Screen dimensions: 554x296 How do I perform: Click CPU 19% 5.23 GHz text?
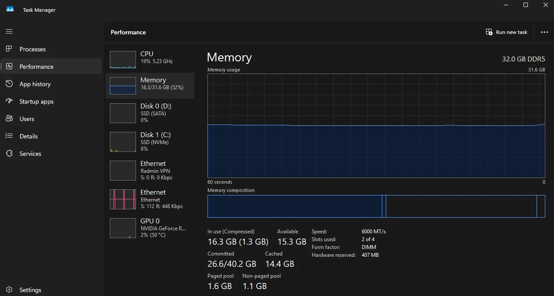tap(156, 61)
